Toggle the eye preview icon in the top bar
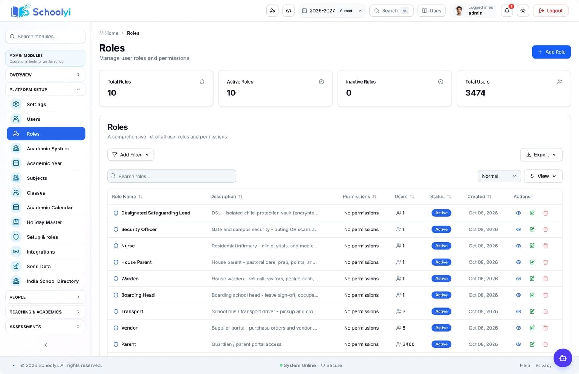Screen dimensions: 579x374 coord(288,11)
